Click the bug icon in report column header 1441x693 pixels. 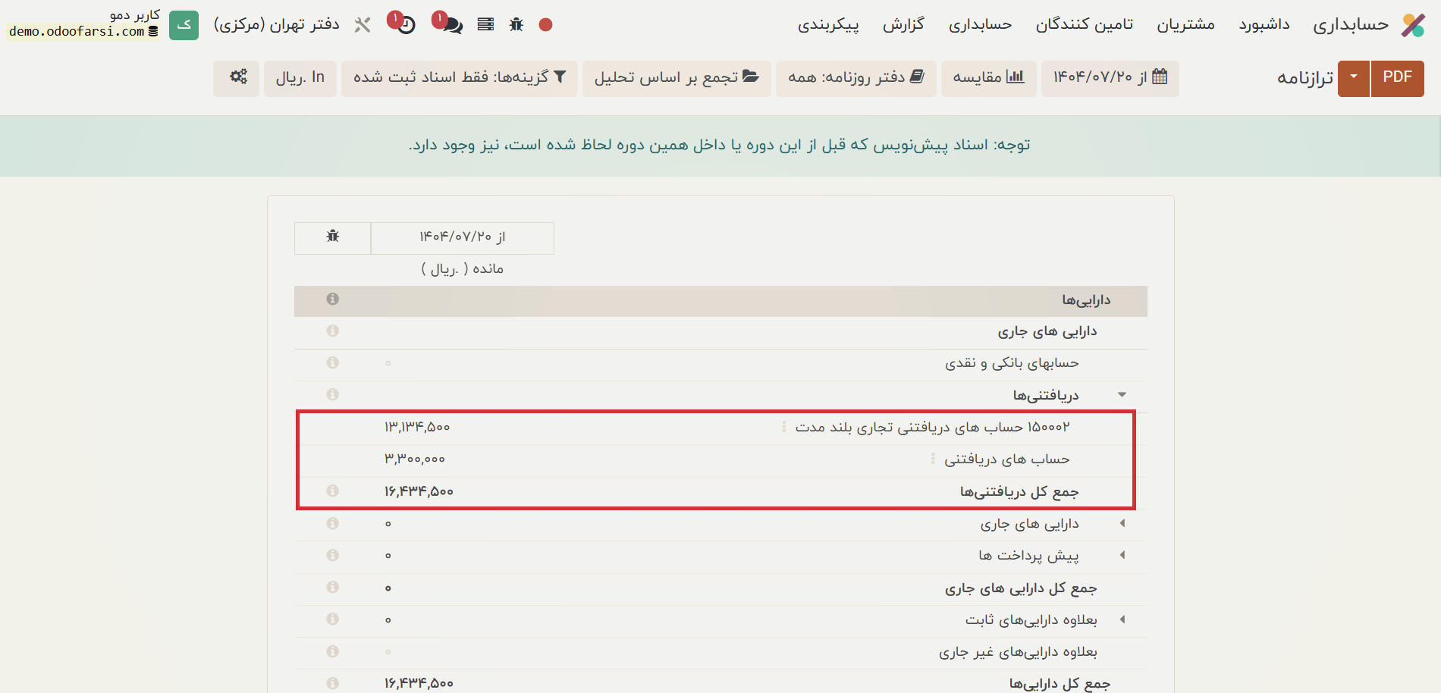click(x=332, y=237)
